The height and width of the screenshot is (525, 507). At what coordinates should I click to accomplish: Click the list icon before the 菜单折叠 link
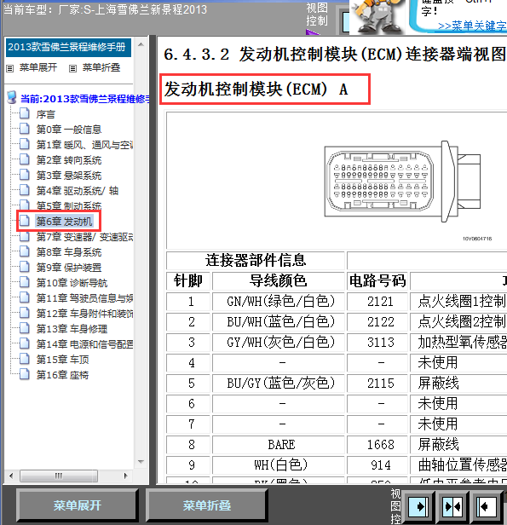(x=72, y=69)
